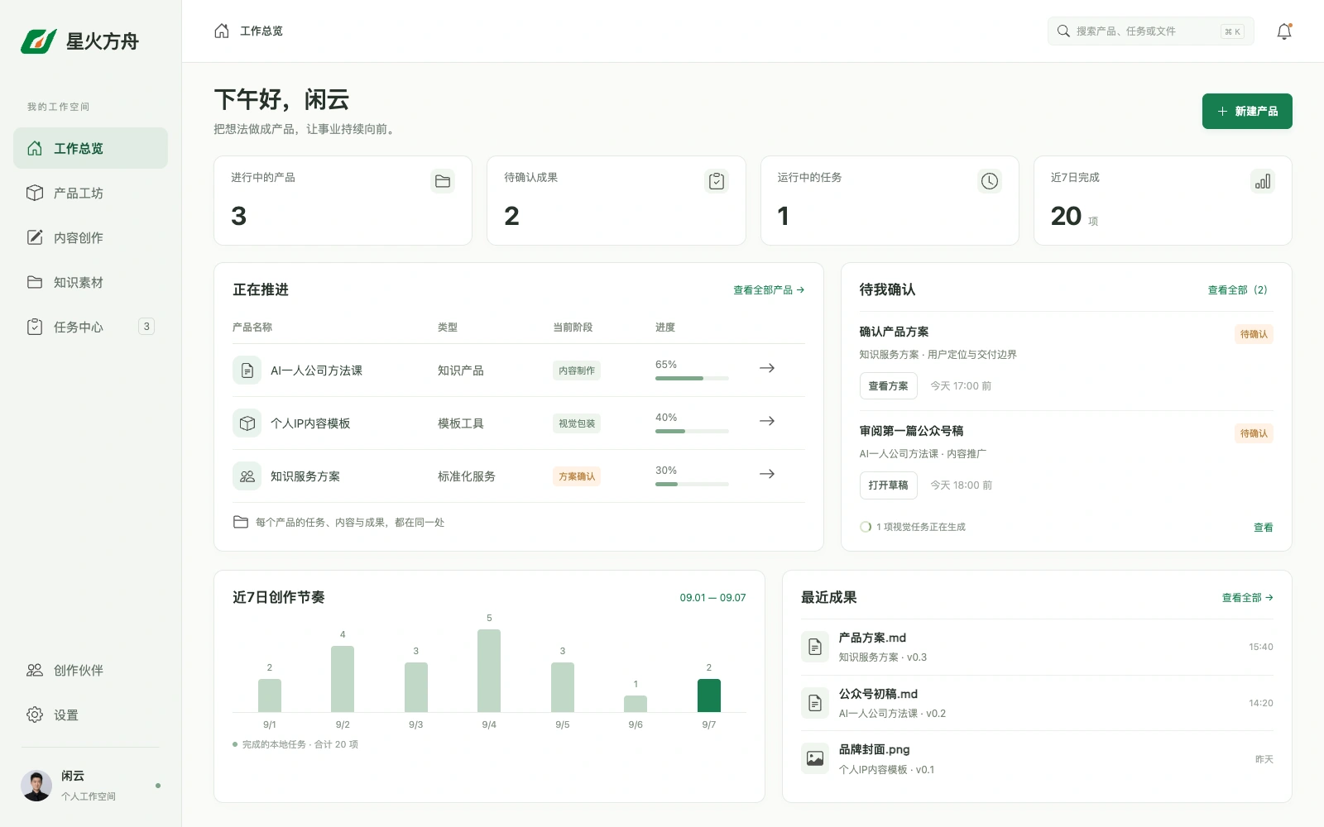Click the file icon of 公众号初稿.md
1324x827 pixels.
(815, 703)
